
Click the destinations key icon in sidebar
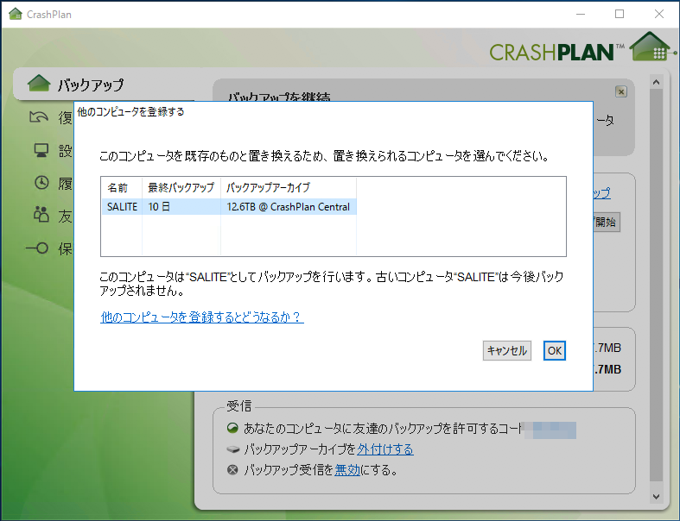[x=37, y=248]
